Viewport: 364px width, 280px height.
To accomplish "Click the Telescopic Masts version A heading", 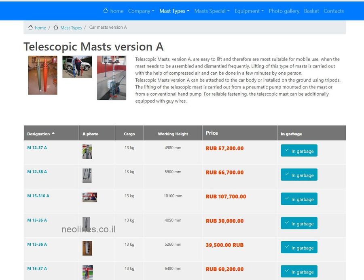I will click(x=93, y=46).
